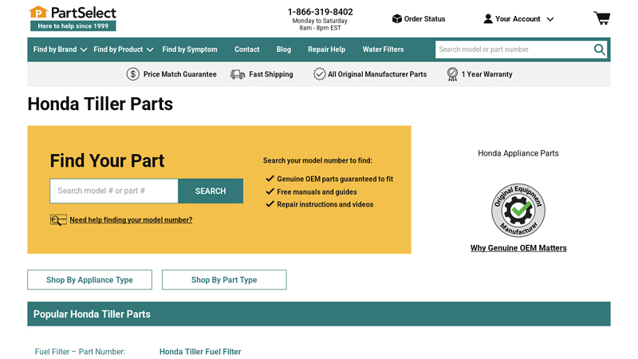The height and width of the screenshot is (359, 638).
Task: Click the All Original Manufacturer Parts icon
Action: click(319, 74)
